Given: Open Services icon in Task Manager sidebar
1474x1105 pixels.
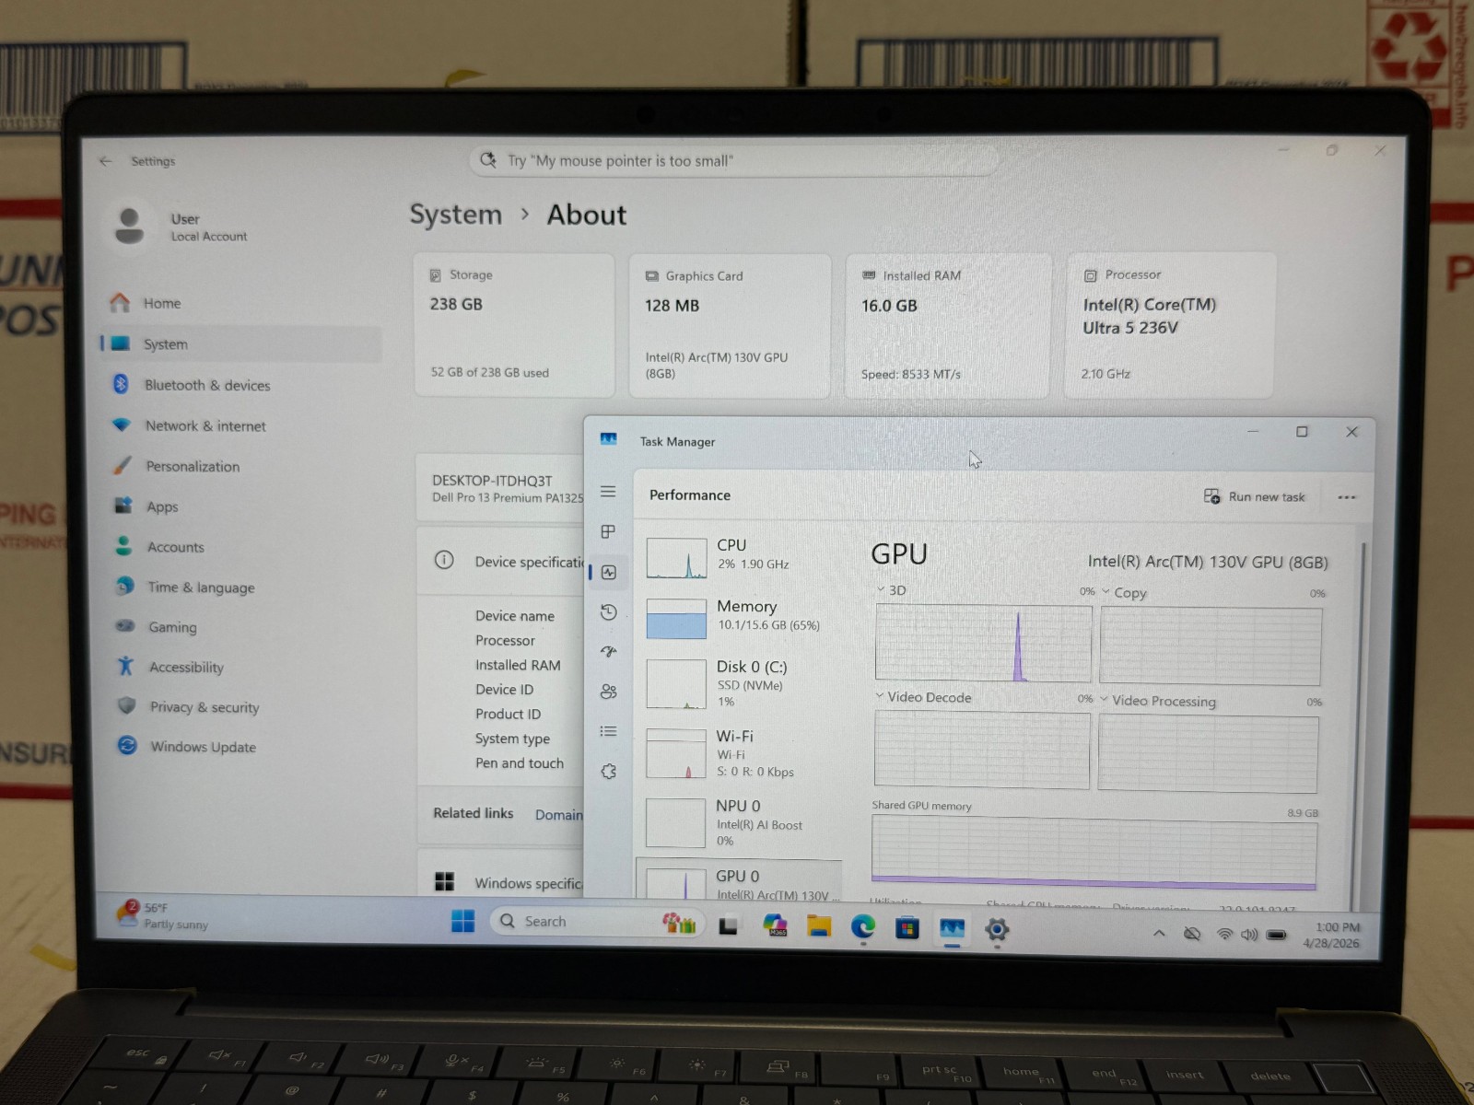Looking at the screenshot, I should click(x=609, y=772).
